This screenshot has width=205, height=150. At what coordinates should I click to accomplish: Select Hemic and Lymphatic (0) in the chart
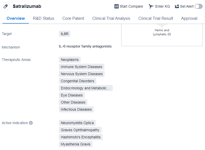(x=162, y=32)
